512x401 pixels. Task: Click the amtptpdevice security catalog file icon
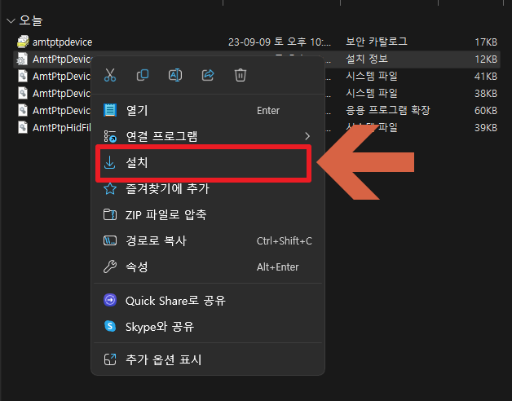coord(23,42)
